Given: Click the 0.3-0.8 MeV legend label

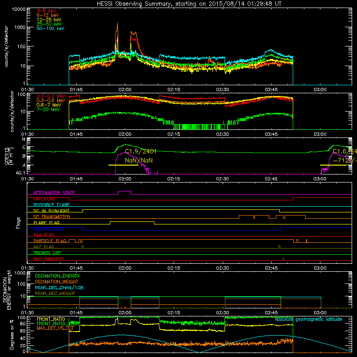Looking at the screenshot, I should pyautogui.click(x=51, y=100).
